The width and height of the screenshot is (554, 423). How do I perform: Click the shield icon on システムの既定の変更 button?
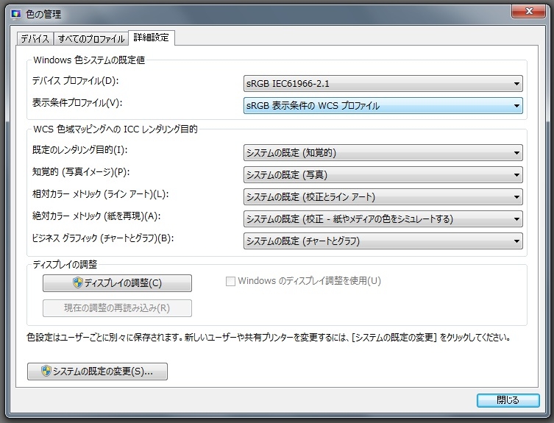(x=46, y=371)
